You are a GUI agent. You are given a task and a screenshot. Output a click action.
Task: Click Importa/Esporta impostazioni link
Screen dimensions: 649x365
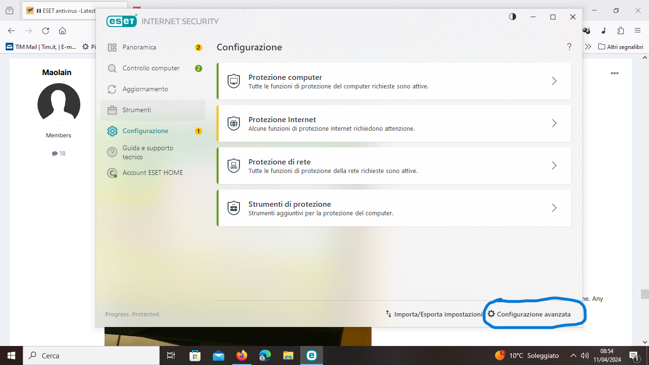tap(434, 314)
